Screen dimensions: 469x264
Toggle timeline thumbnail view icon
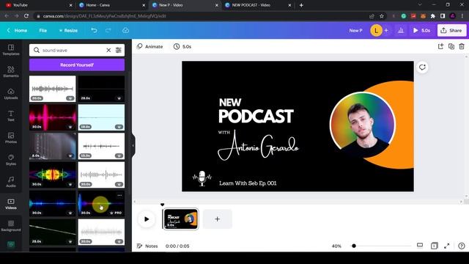click(420, 246)
